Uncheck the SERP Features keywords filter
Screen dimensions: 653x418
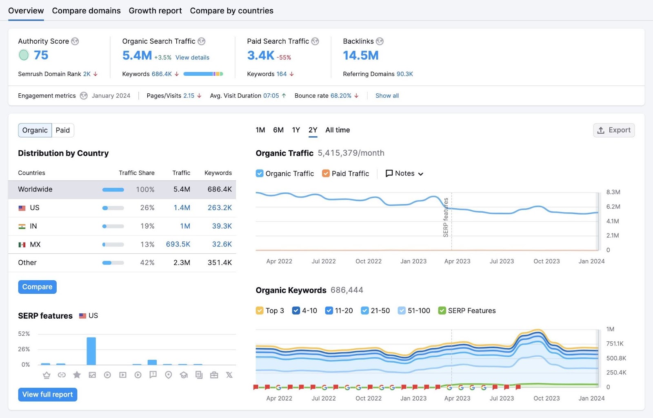tap(442, 310)
